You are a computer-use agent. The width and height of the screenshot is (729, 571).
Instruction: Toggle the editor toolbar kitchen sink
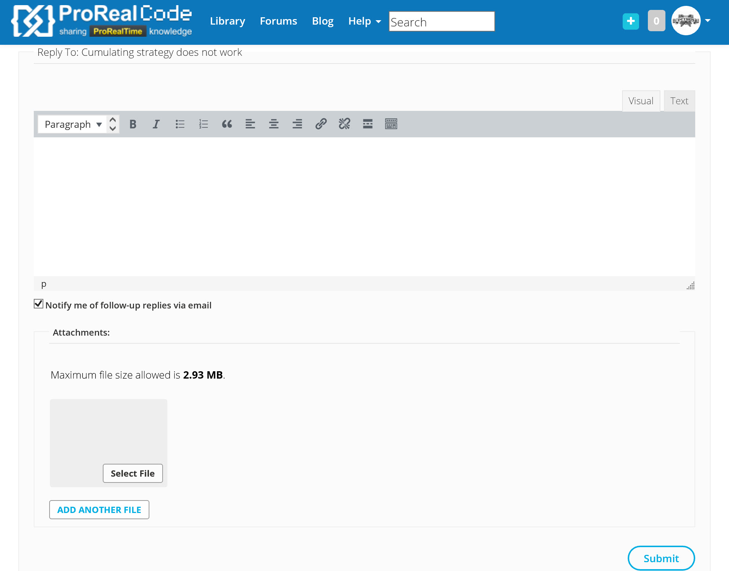[x=391, y=124]
